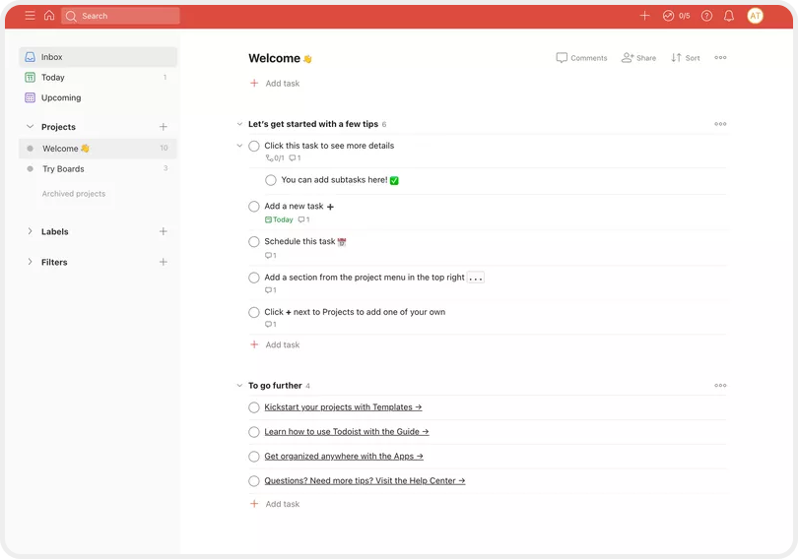The width and height of the screenshot is (798, 559).
Task: Complete 'Questions? Need more tips?' task
Action: [254, 480]
